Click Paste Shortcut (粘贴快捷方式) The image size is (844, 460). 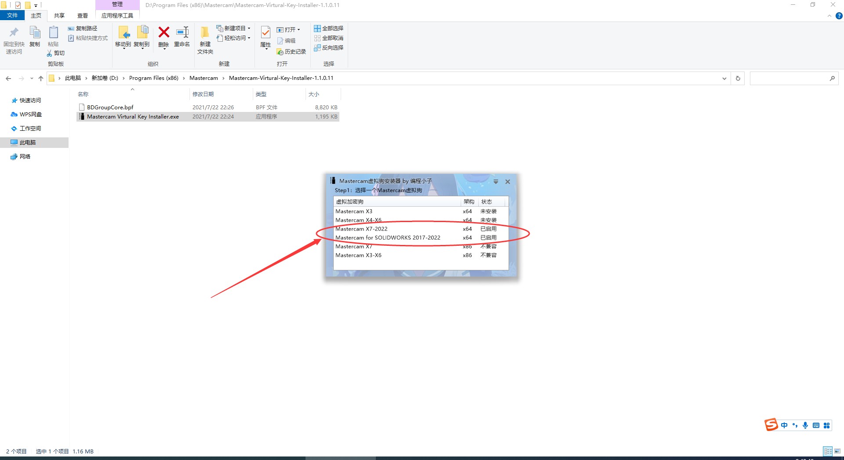(x=88, y=38)
